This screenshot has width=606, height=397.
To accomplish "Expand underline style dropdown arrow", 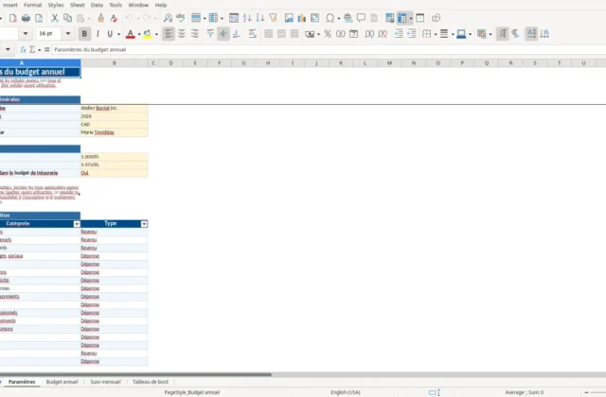I will (118, 34).
